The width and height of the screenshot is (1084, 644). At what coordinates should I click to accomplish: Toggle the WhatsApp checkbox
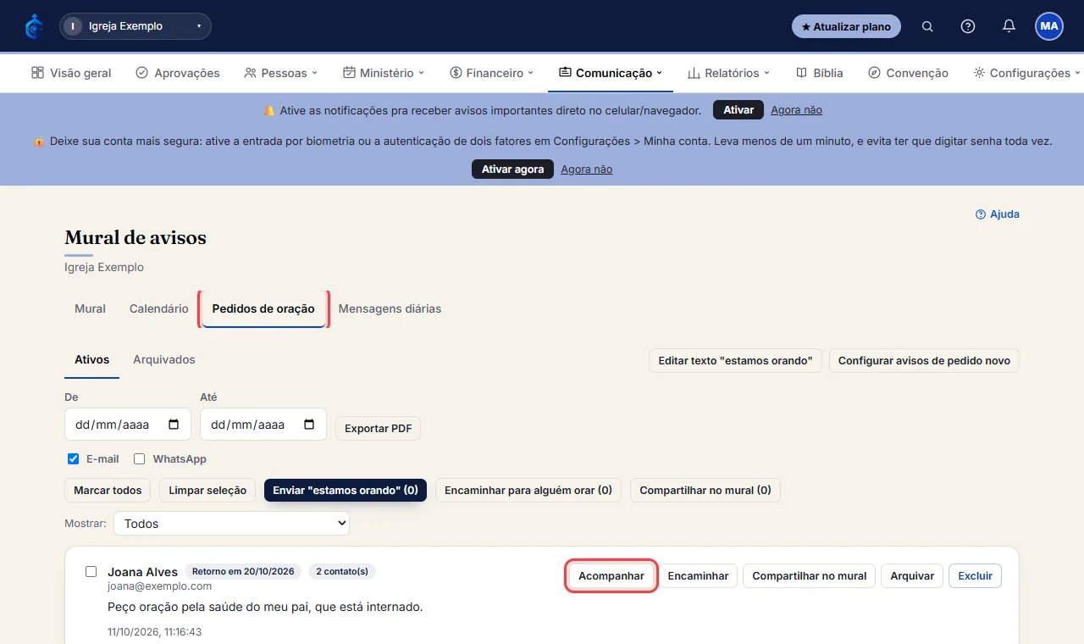pyautogui.click(x=140, y=459)
